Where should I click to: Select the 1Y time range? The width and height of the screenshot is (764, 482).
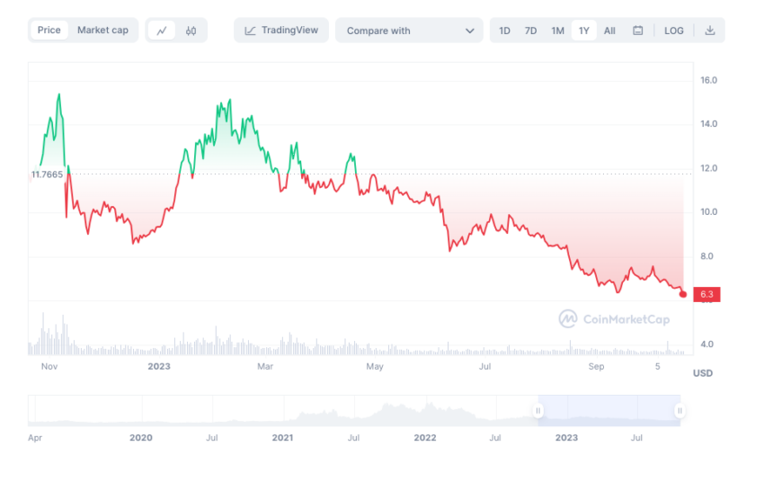pyautogui.click(x=584, y=31)
